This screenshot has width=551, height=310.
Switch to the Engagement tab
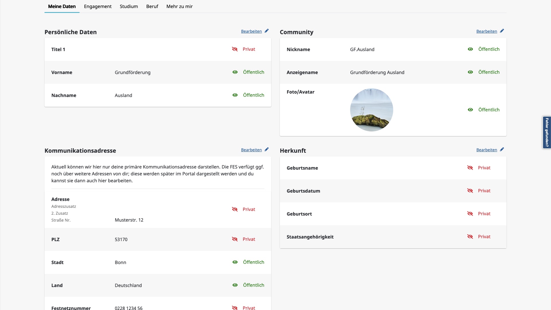[98, 6]
